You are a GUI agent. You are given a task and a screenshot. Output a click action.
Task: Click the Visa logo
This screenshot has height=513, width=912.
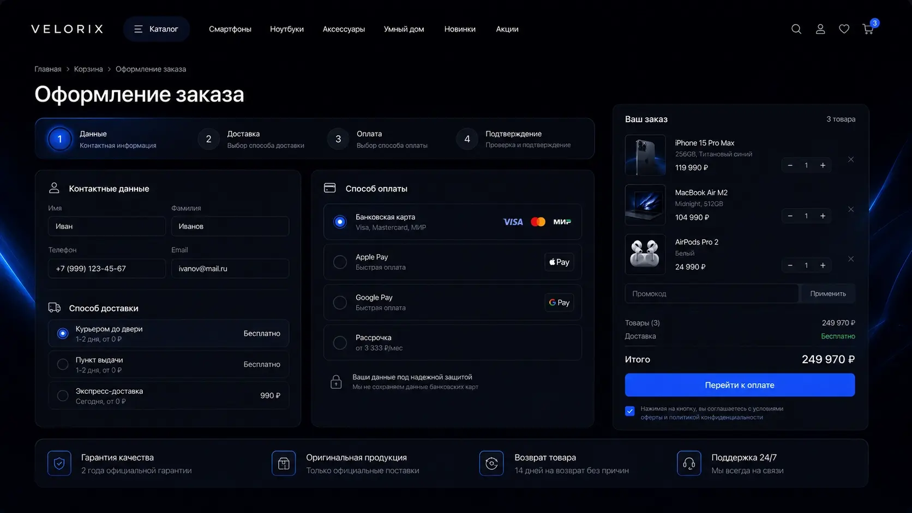(513, 222)
